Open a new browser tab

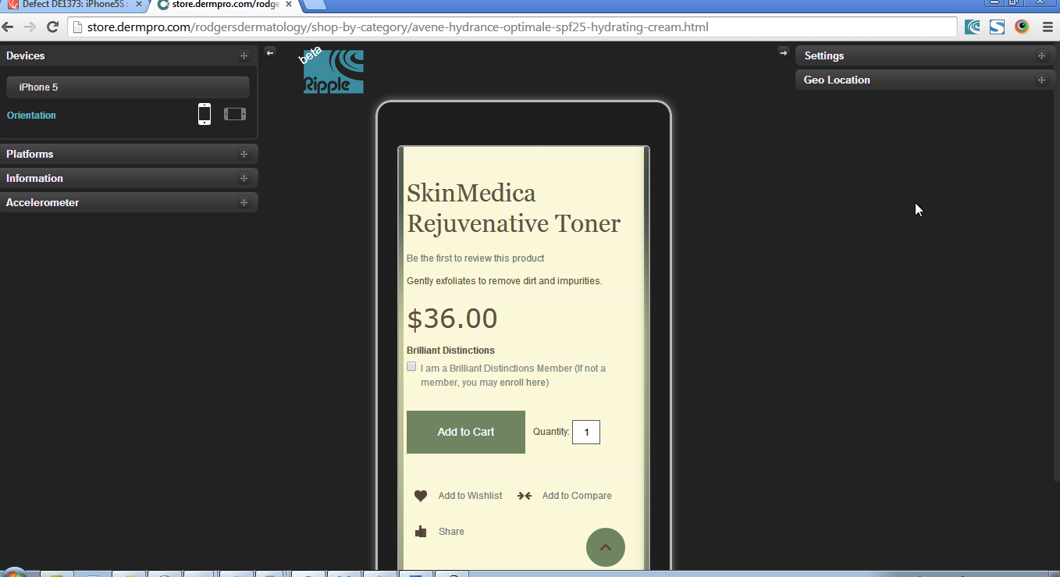click(x=313, y=5)
